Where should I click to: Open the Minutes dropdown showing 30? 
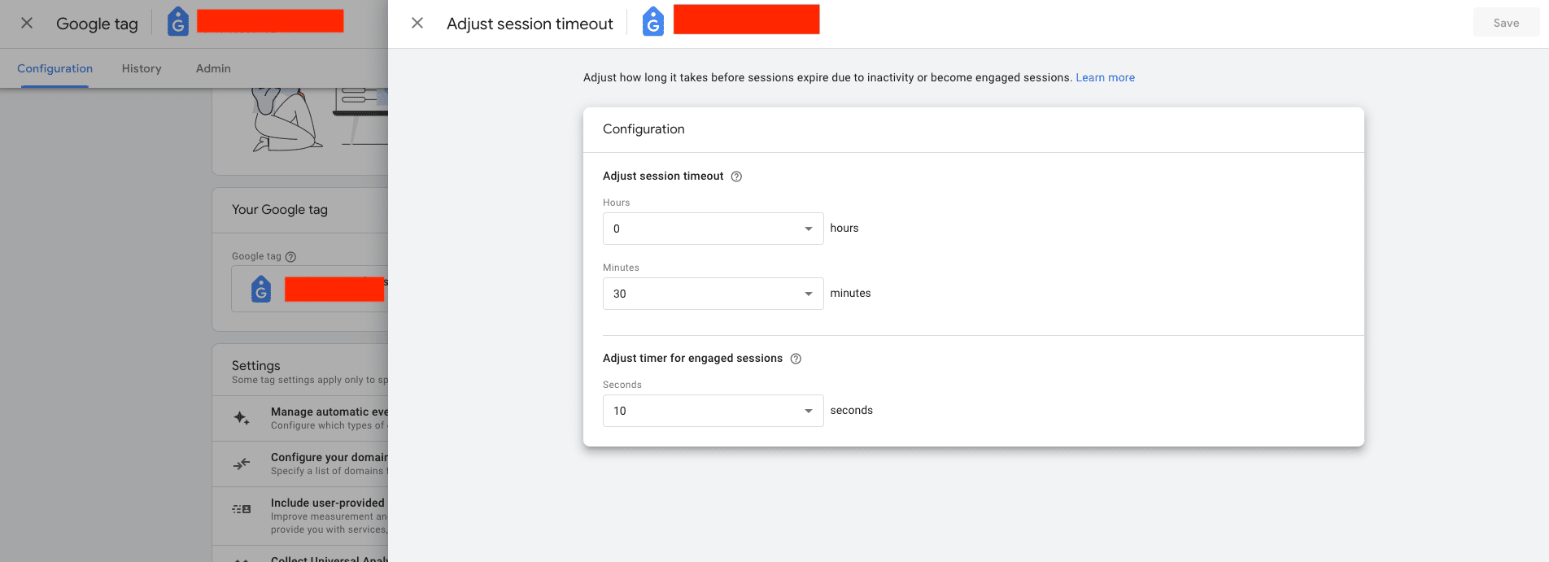[713, 294]
